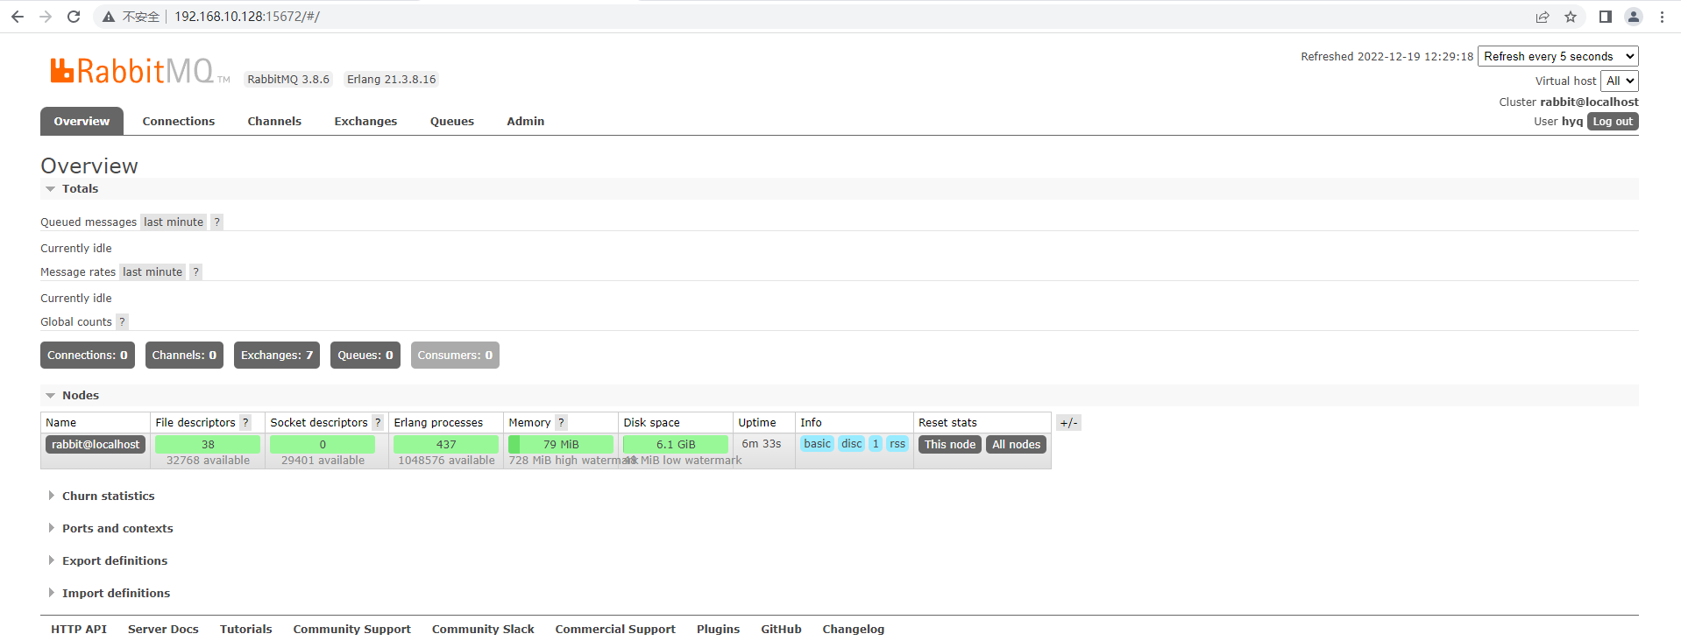Click the address bar URL
The image size is (1681, 641).
(247, 17)
